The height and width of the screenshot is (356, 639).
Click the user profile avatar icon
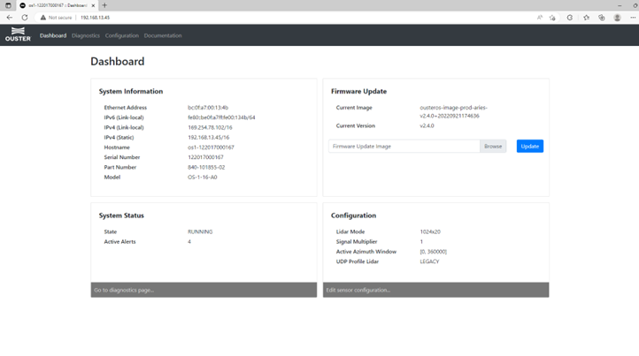[617, 17]
